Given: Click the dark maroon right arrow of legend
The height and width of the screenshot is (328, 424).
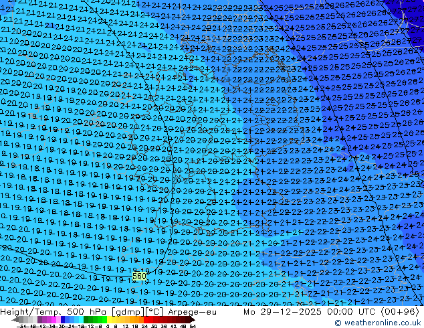Looking at the screenshot, I should click(x=192, y=320).
